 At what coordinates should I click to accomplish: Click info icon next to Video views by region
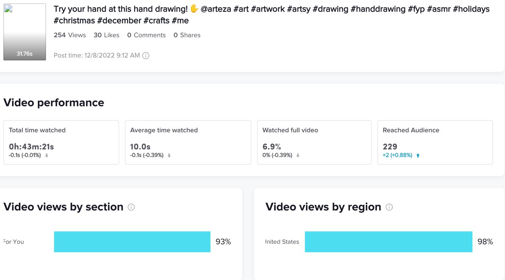pos(389,207)
